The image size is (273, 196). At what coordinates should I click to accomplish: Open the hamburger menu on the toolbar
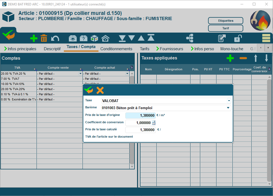(x=266, y=38)
